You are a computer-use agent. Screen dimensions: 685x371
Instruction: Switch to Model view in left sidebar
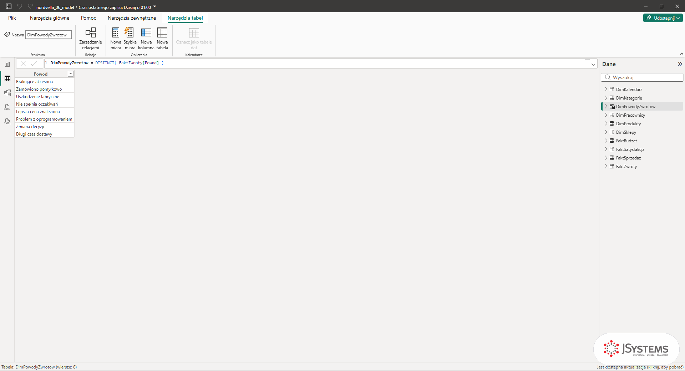point(7,93)
